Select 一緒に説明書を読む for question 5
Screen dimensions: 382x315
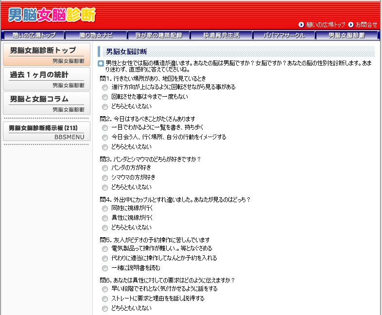105,268
